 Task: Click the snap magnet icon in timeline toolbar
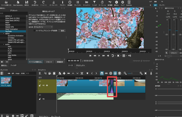(102, 73)
